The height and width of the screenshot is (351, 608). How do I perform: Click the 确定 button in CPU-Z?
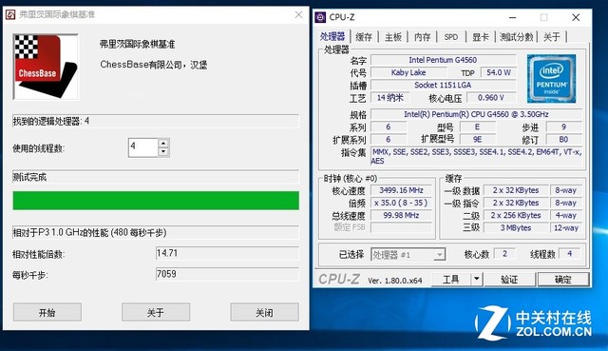563,279
